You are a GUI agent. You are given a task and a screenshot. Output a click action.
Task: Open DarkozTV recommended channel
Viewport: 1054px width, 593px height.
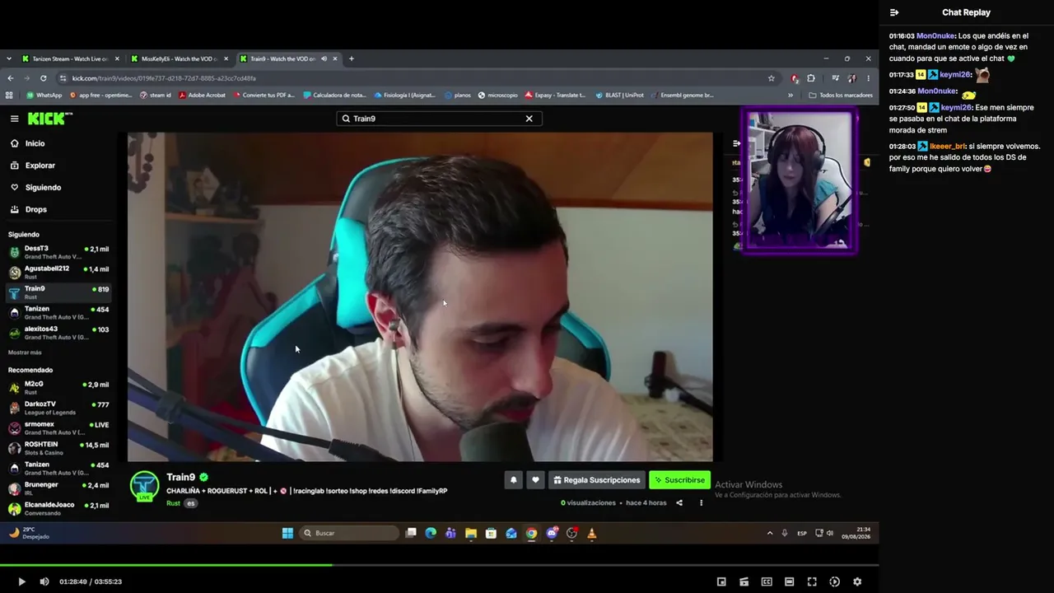tap(58, 408)
